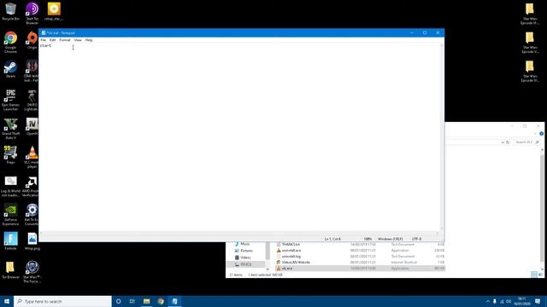Select the Grand Theft Auto V shortcut
Viewport: 547px width, 307px height.
(10, 129)
